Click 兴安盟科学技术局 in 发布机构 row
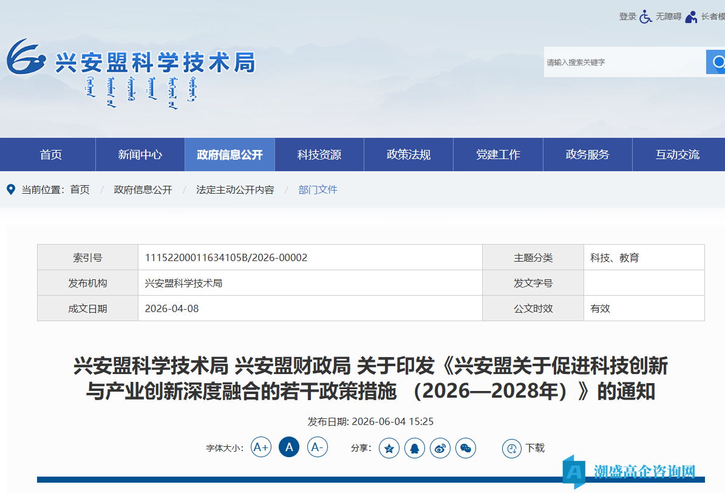The image size is (725, 493). (183, 283)
